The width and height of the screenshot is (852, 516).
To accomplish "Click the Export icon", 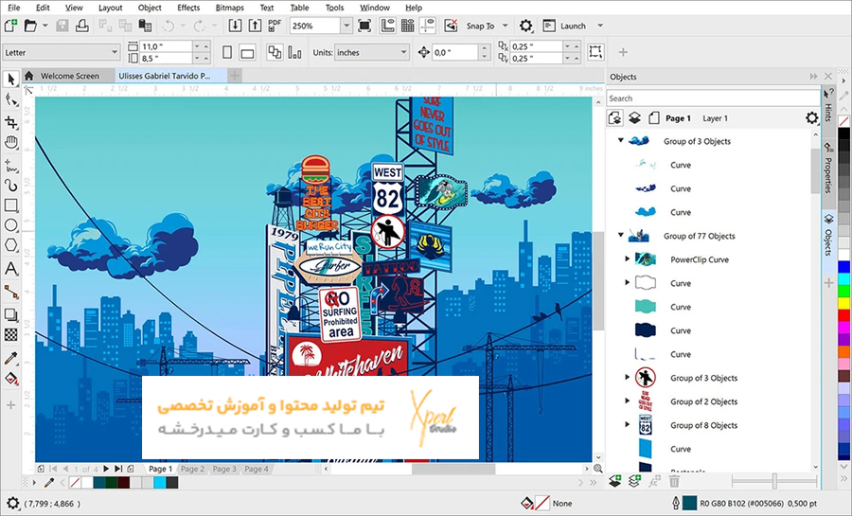I will click(x=255, y=26).
